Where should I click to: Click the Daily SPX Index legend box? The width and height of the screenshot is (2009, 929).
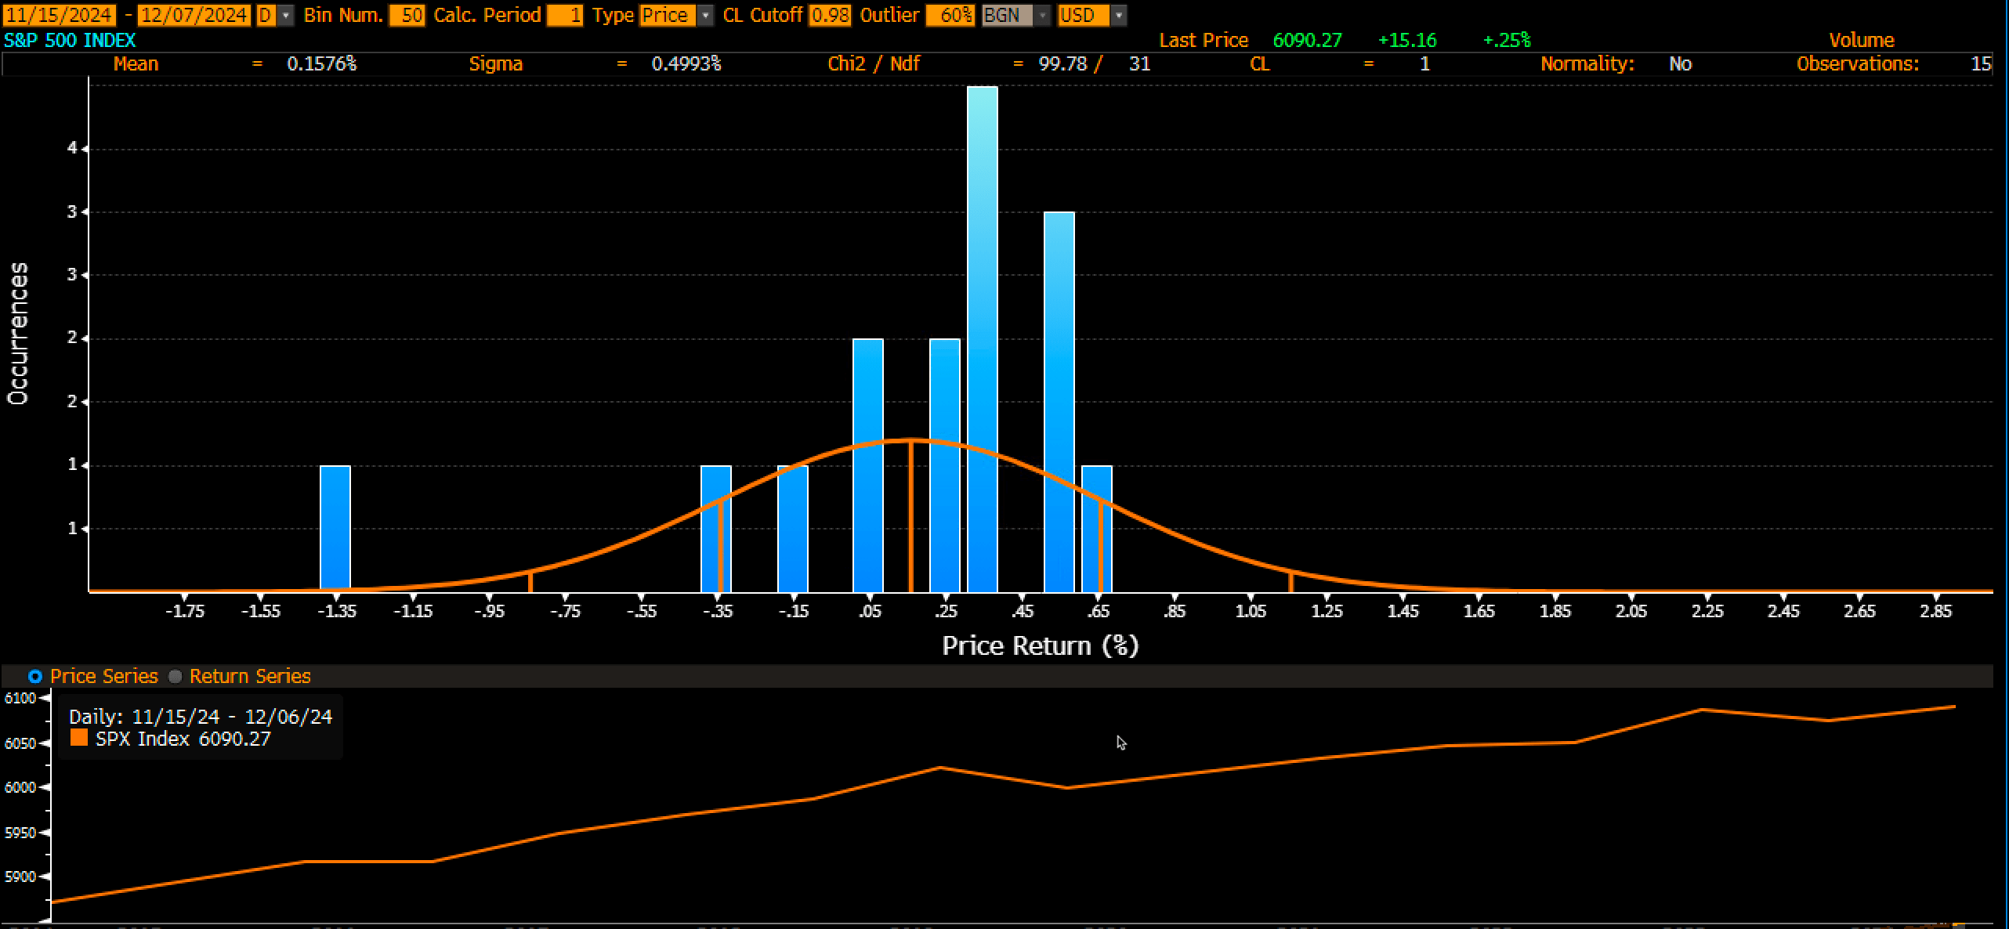click(x=201, y=727)
